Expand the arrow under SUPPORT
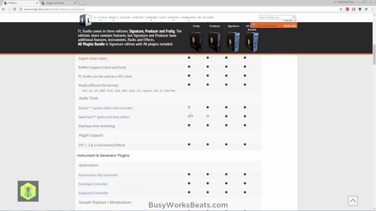The image size is (376, 211). click(173, 21)
